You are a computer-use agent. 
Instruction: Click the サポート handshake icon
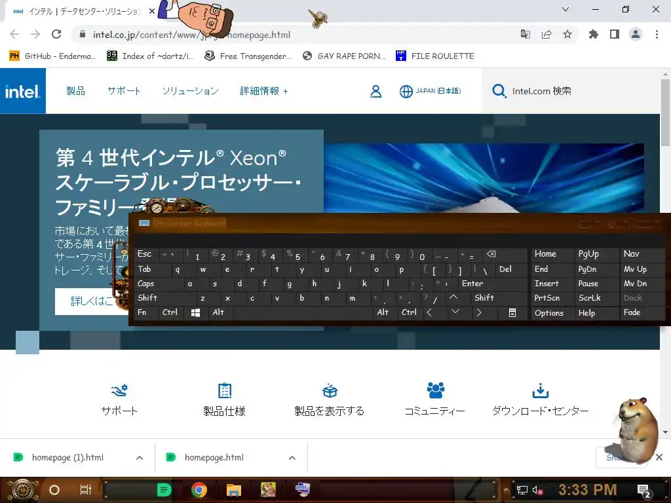(119, 390)
